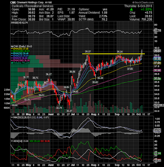Click the green up-triangle change indicator
This screenshot has height=167, width=164.
coord(131,10)
